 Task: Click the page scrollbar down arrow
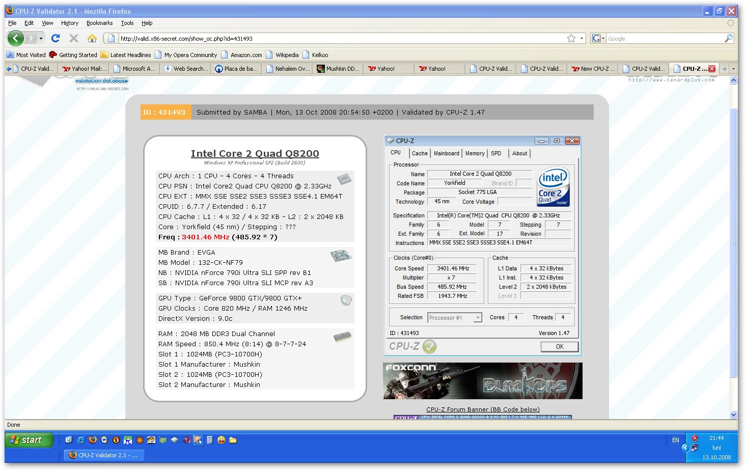coord(733,415)
